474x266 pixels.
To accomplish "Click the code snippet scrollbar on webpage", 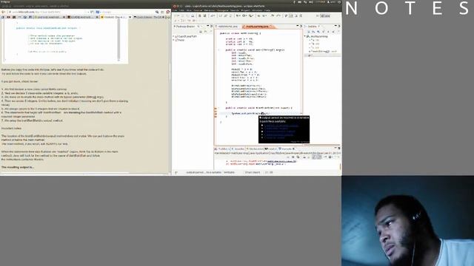I will pyautogui.click(x=118, y=41).
